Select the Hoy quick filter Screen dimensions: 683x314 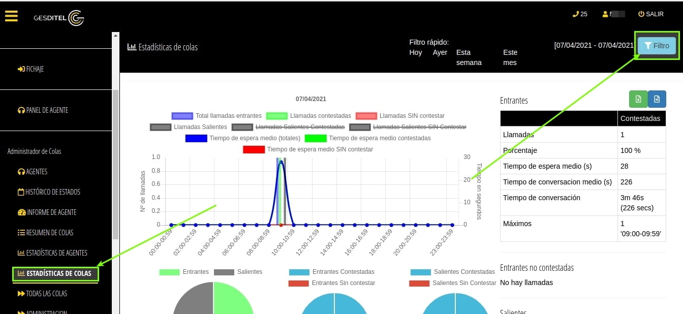pos(415,52)
